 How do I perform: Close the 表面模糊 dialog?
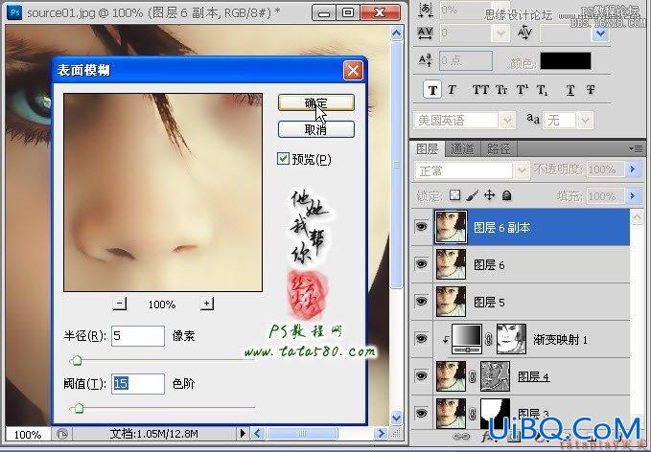click(353, 70)
